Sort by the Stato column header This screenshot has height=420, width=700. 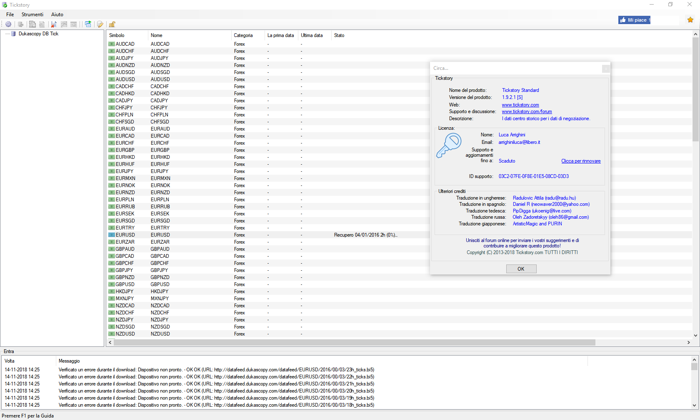tap(339, 35)
